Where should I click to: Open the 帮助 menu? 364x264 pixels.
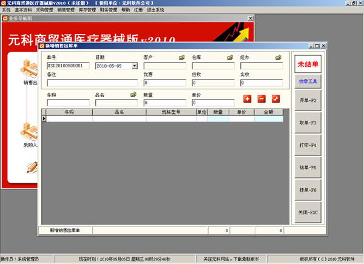[126, 10]
